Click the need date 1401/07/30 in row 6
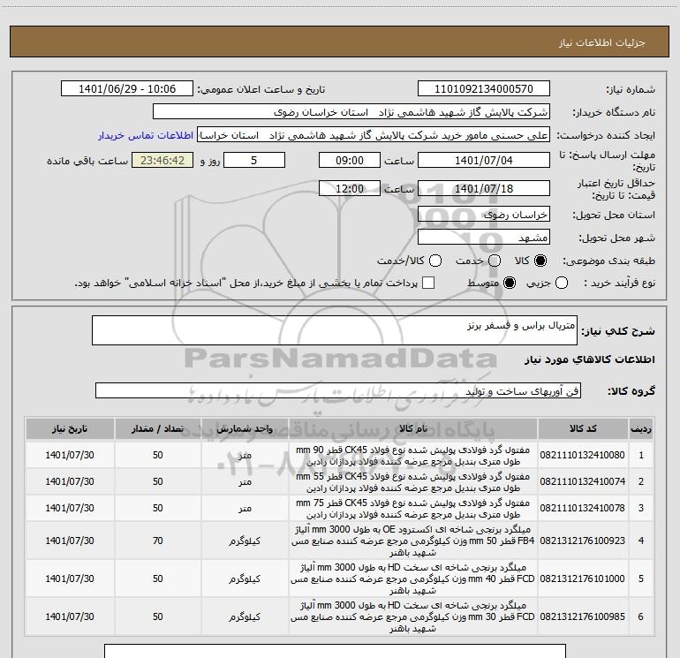The image size is (680, 658). click(70, 616)
